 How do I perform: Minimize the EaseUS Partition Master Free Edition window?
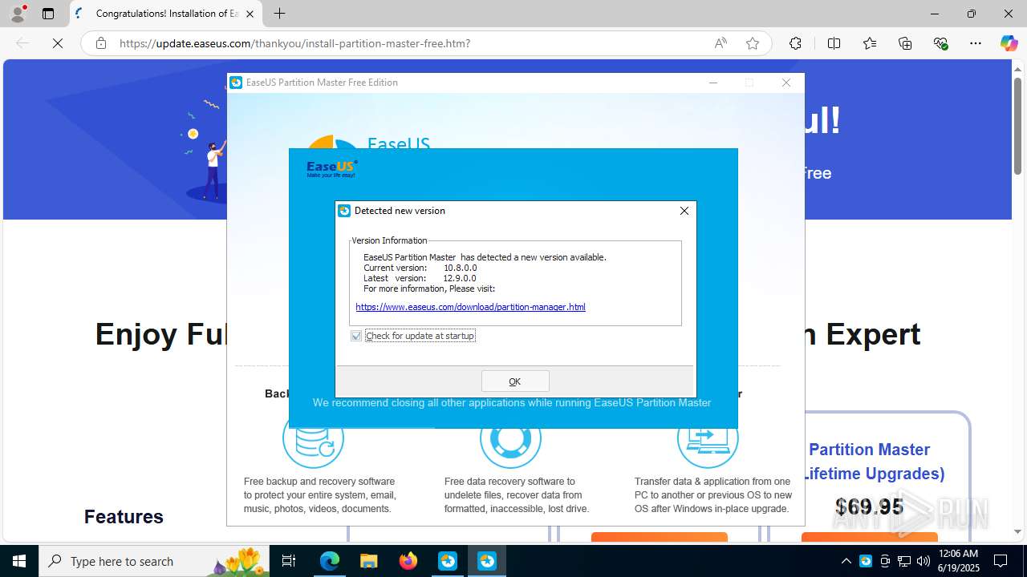(712, 83)
